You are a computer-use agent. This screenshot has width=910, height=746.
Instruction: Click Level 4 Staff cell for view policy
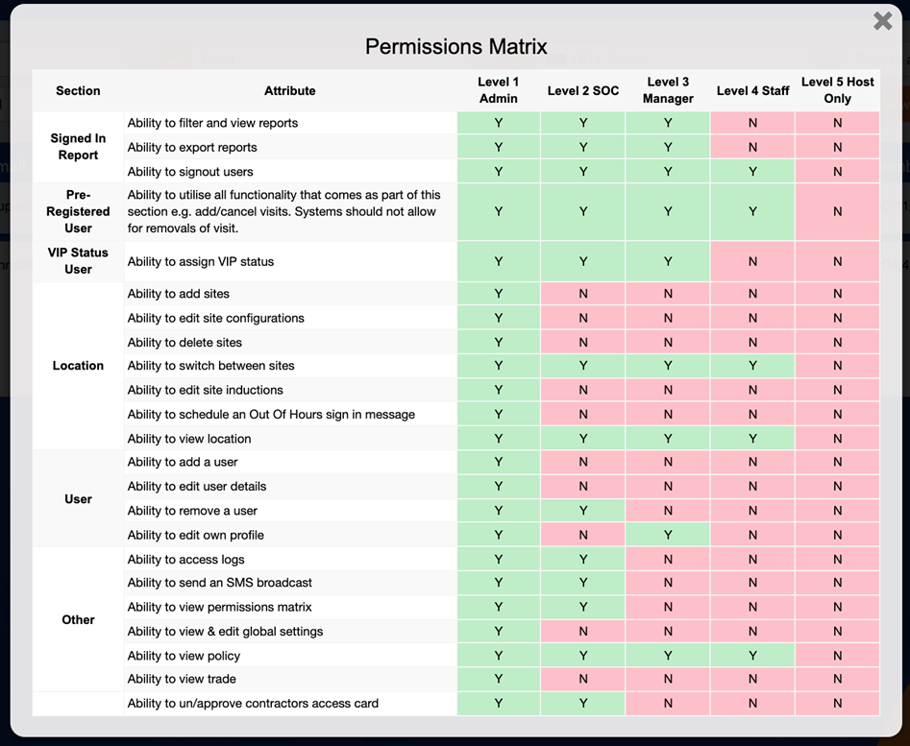pos(752,656)
